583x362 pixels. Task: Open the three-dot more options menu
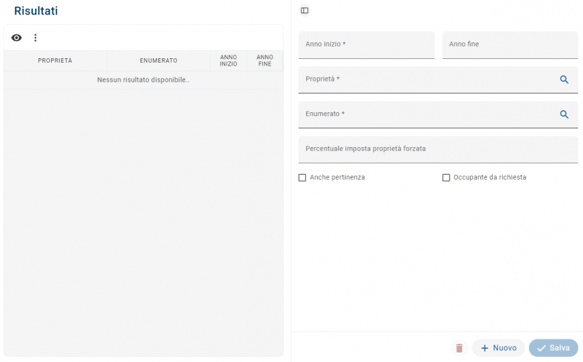[x=35, y=38]
